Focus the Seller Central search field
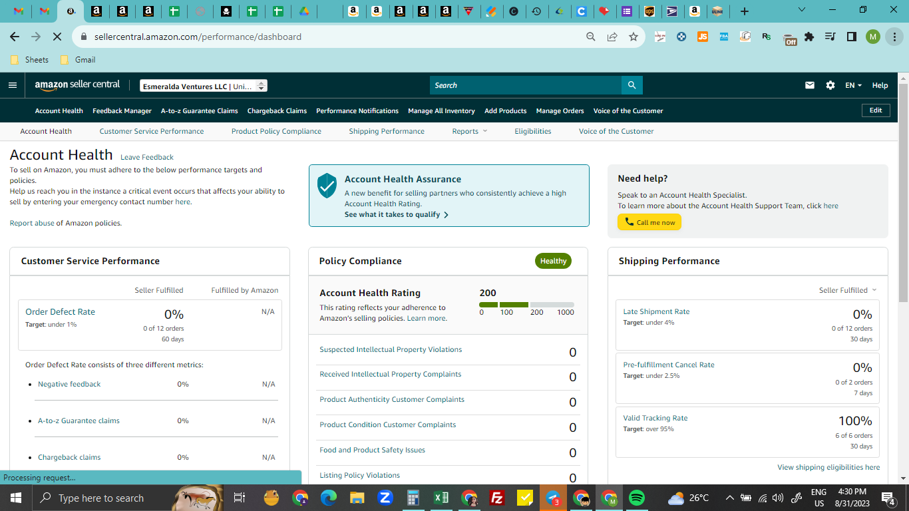The width and height of the screenshot is (909, 511). coord(526,85)
